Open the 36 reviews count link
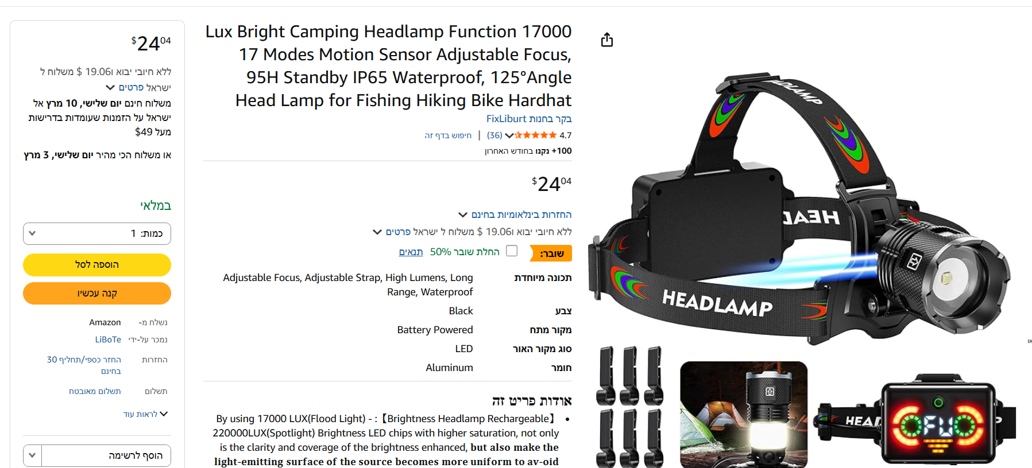 pos(494,135)
